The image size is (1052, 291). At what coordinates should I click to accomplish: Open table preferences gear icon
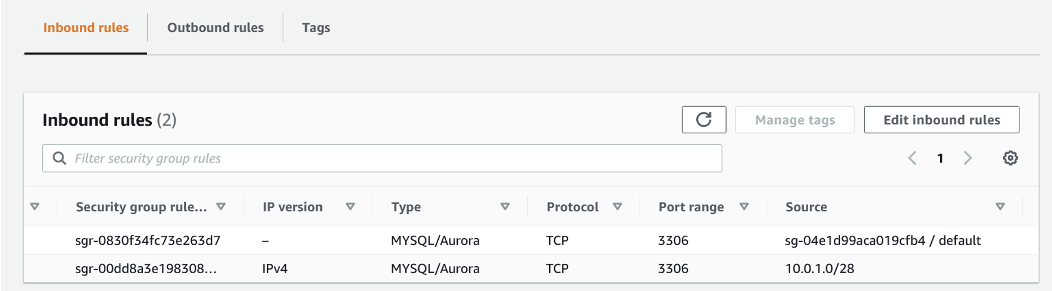point(1010,158)
